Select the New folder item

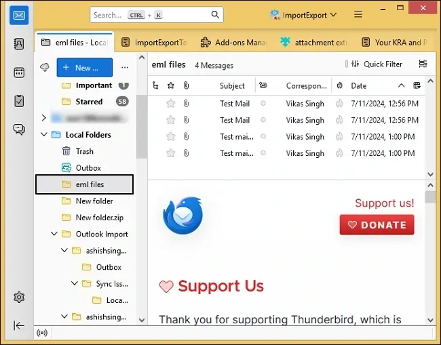coord(84,201)
